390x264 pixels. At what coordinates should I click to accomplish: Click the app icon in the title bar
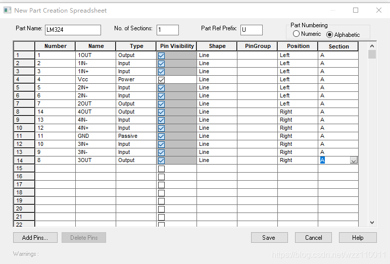click(8, 10)
